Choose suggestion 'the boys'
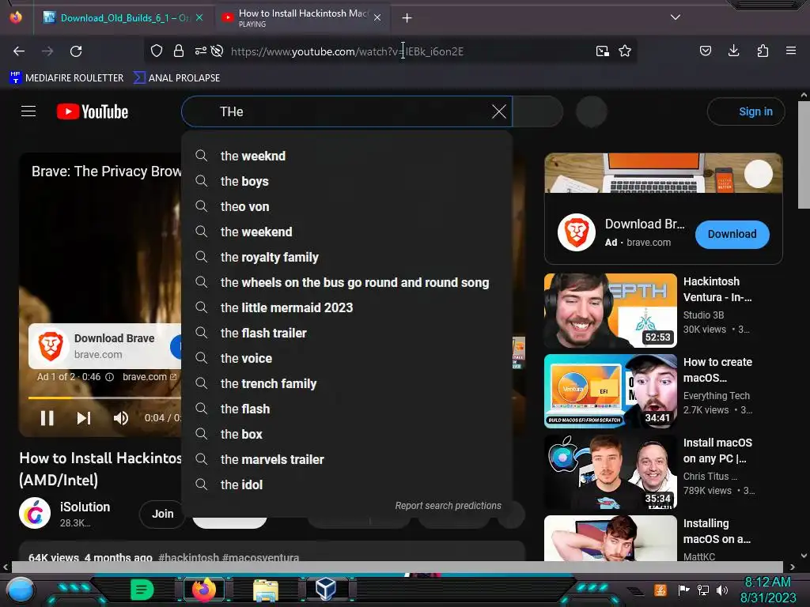810x607 pixels. [x=346, y=181]
